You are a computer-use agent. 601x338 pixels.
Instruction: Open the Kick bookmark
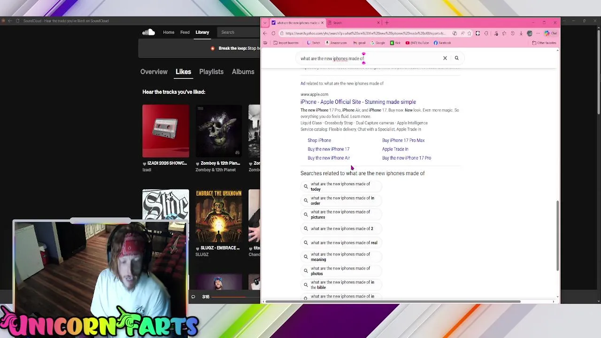(395, 43)
